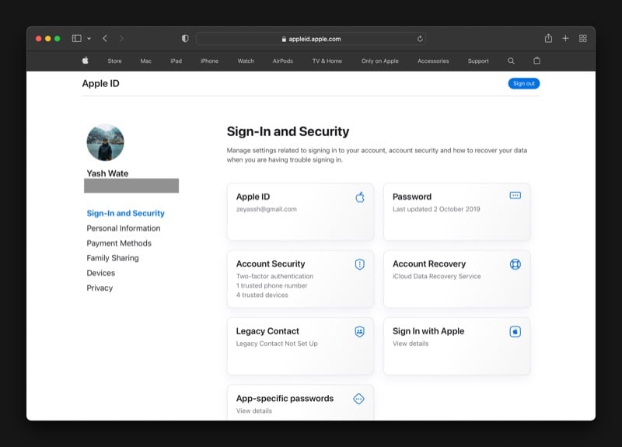This screenshot has height=447, width=622.
Task: Click the Sign out button
Action: pos(523,83)
